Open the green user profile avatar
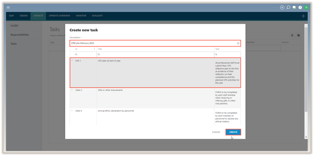 point(306,7)
